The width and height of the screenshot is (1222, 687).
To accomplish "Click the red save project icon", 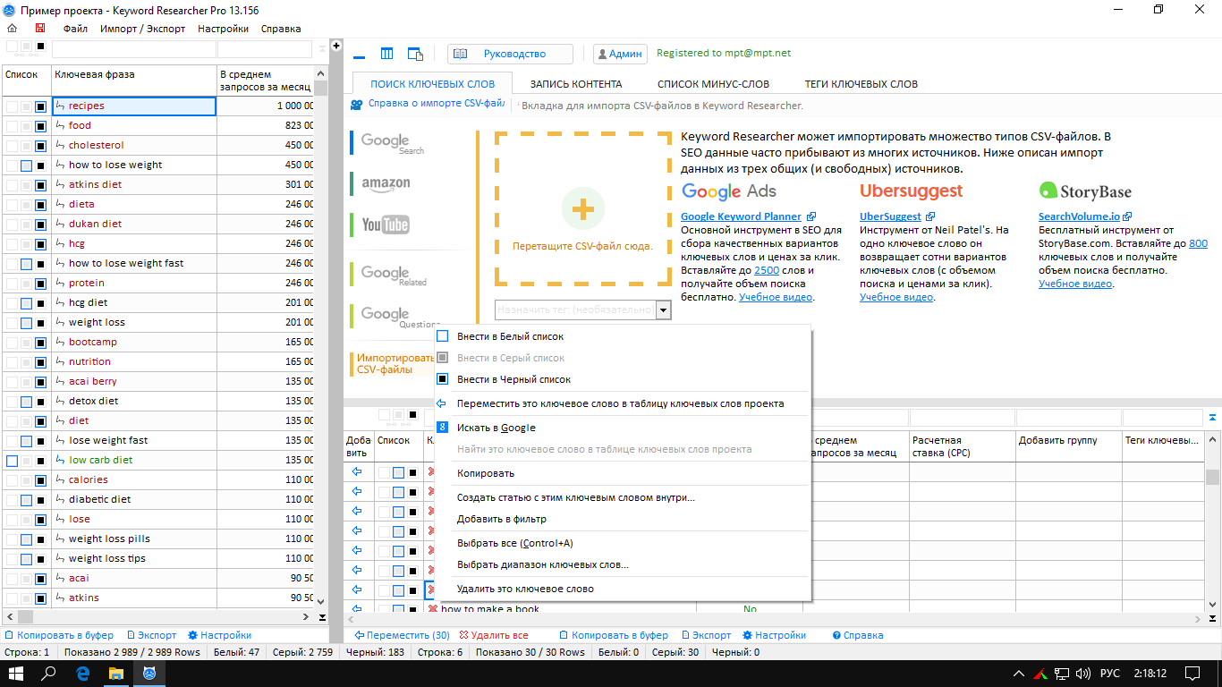I will [39, 29].
